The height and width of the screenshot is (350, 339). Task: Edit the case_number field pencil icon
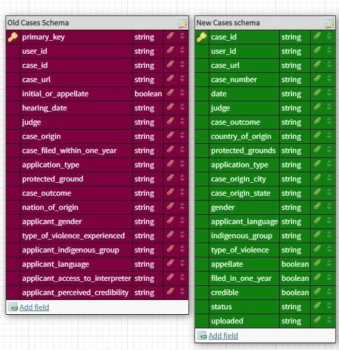pyautogui.click(x=317, y=78)
